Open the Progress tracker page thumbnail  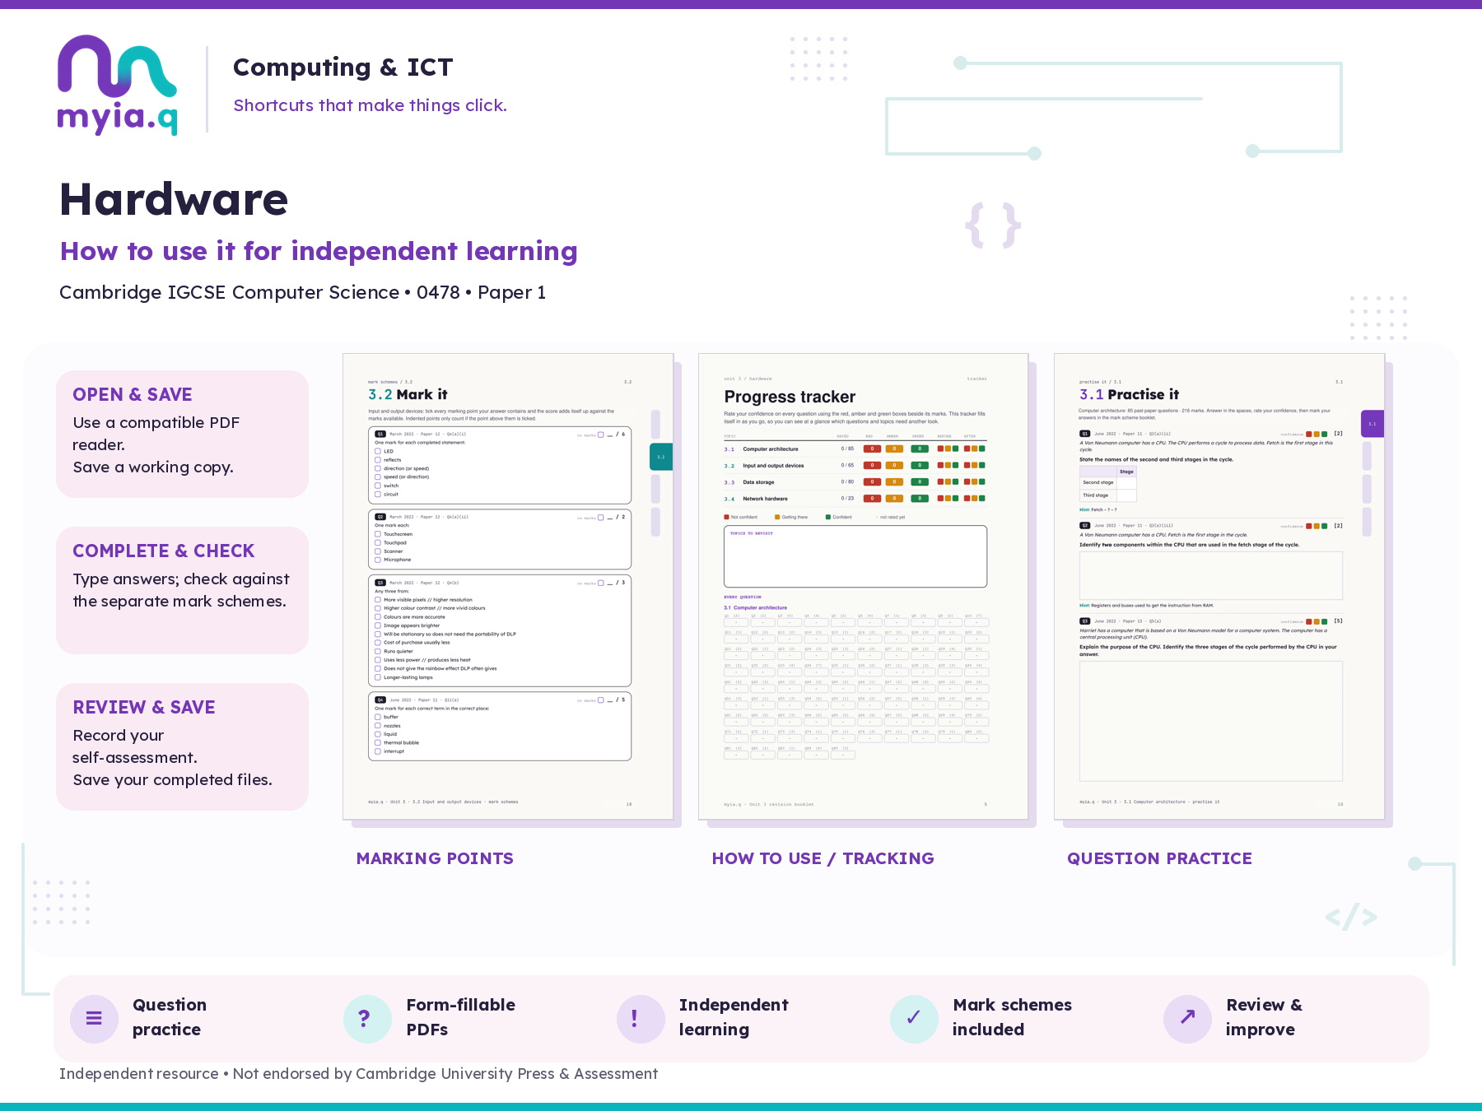[x=864, y=587]
